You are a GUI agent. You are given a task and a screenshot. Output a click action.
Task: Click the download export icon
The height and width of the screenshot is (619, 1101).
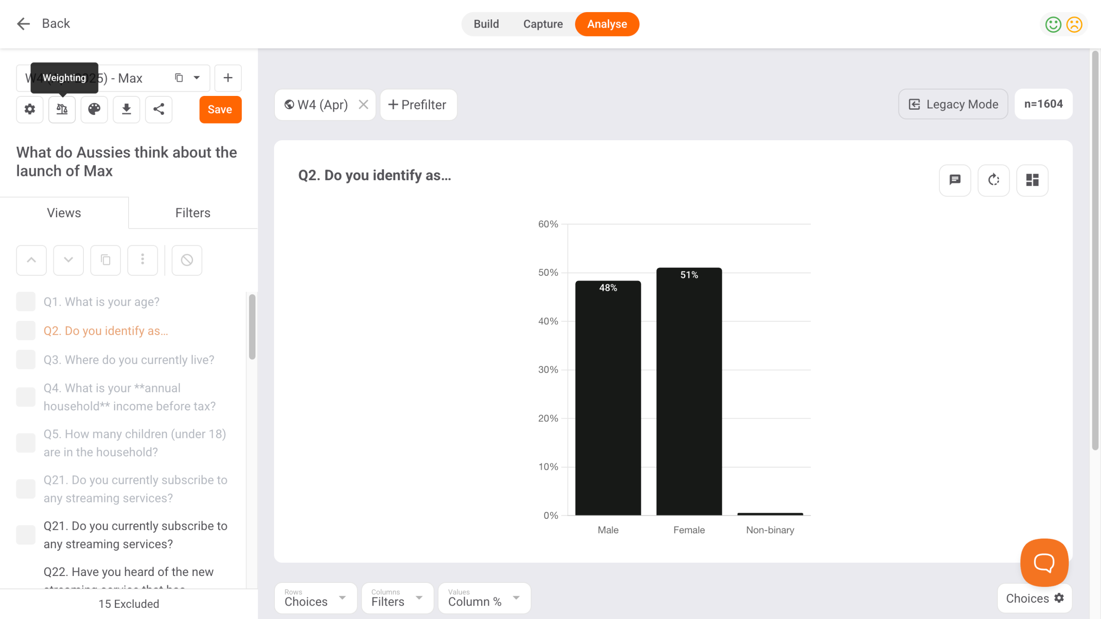click(x=126, y=109)
